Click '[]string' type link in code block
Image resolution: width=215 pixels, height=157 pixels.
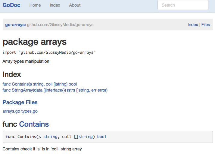[x=86, y=137]
